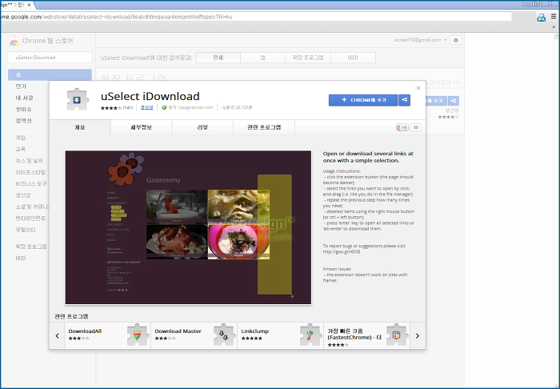Viewport: 560px width, 389px height.
Task: Select the 유틸리티 category
Action: (x=26, y=230)
